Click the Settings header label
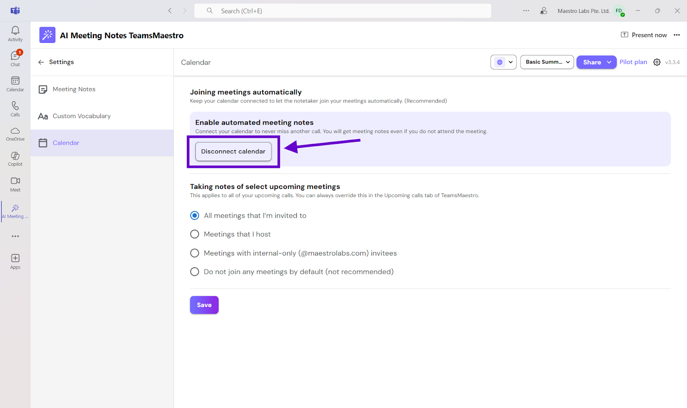687x408 pixels. pyautogui.click(x=61, y=62)
